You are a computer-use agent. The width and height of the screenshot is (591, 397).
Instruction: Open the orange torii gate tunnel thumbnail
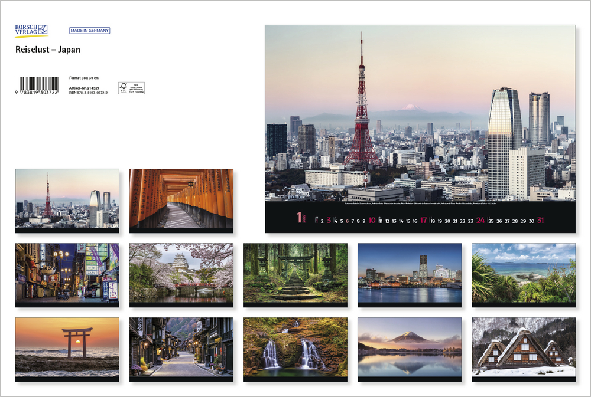[x=181, y=199]
